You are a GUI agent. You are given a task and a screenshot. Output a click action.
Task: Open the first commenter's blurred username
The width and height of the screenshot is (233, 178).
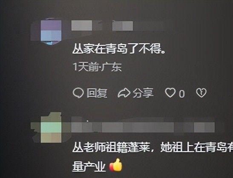coord(82,25)
